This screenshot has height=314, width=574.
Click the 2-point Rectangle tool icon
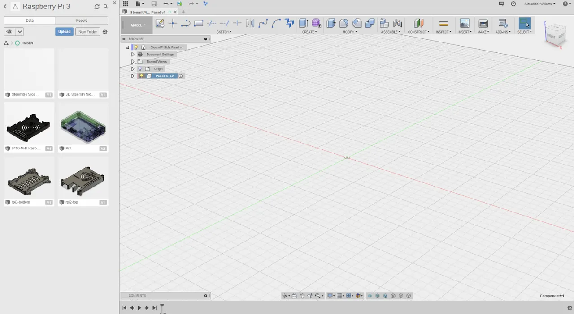(x=199, y=23)
